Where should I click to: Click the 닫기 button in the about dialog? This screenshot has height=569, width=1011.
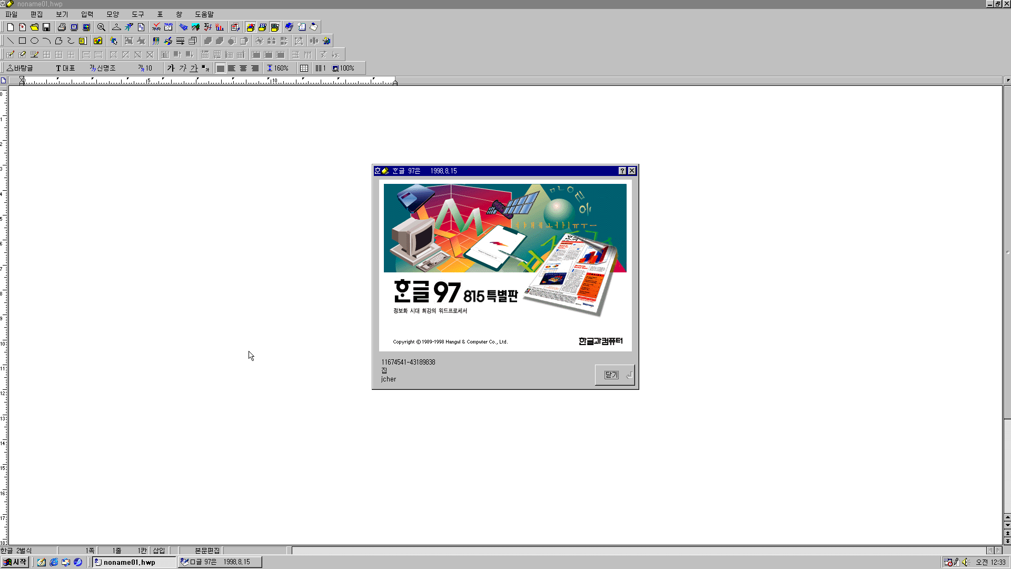pos(614,375)
